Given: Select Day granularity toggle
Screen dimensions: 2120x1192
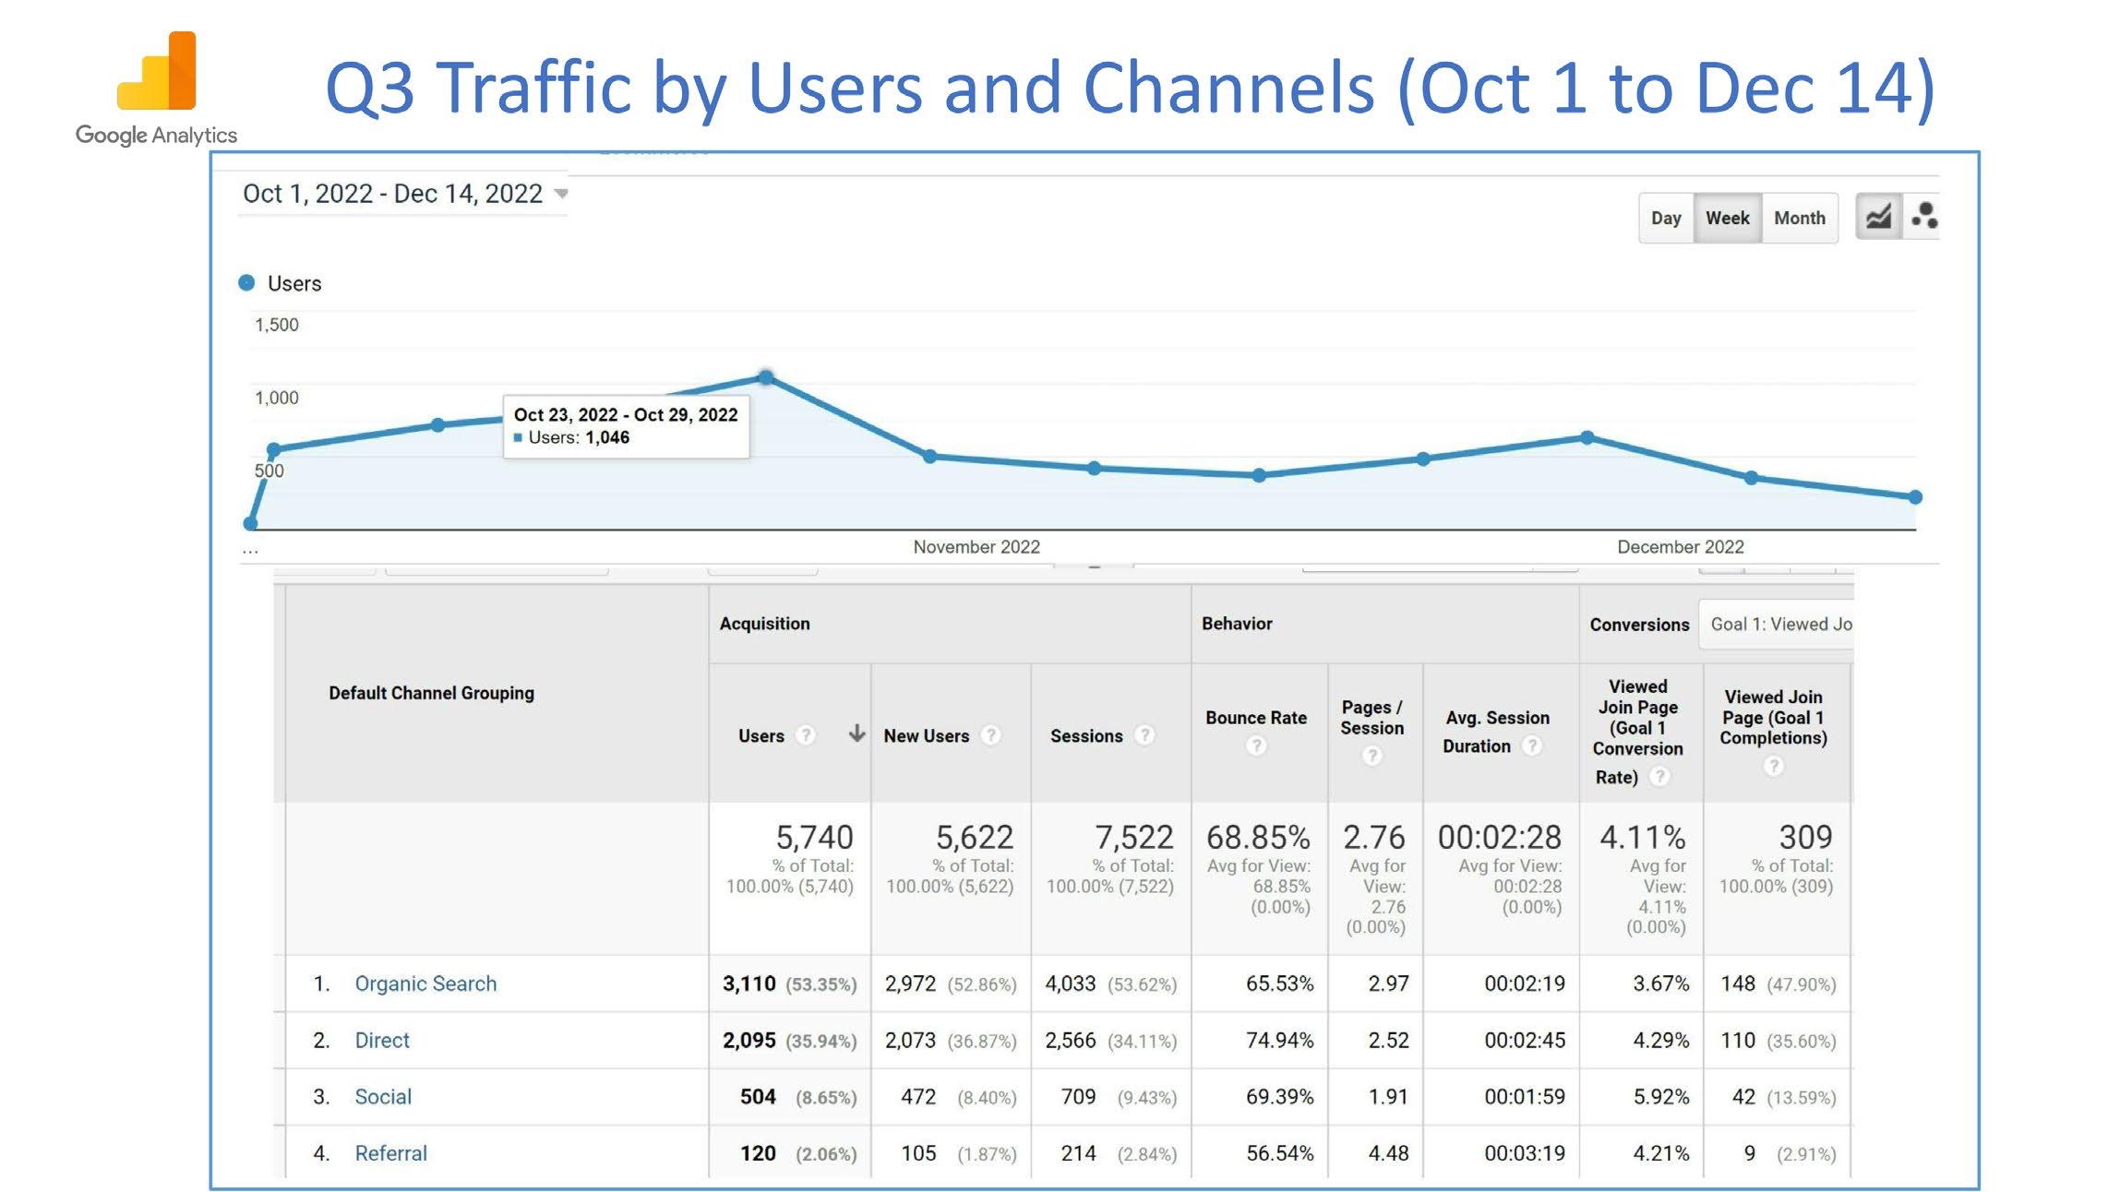Looking at the screenshot, I should tap(1666, 218).
